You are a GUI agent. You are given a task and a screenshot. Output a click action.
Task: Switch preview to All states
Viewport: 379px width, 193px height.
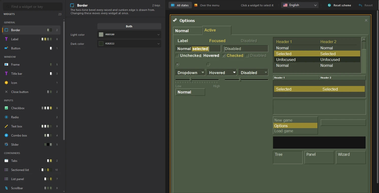point(180,5)
